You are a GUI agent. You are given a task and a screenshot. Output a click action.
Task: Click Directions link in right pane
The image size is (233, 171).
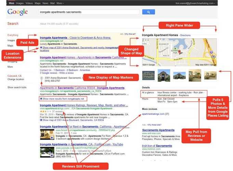tap(185, 35)
